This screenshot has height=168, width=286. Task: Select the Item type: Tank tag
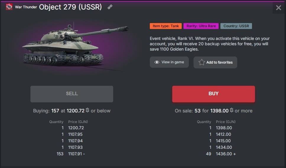click(166, 26)
